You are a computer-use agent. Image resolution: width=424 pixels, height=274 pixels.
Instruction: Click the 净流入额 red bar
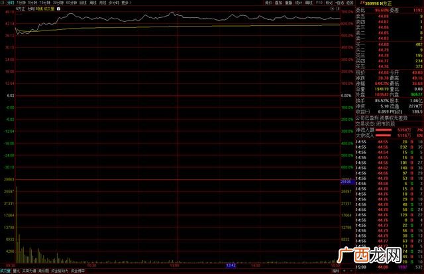pos(384,130)
